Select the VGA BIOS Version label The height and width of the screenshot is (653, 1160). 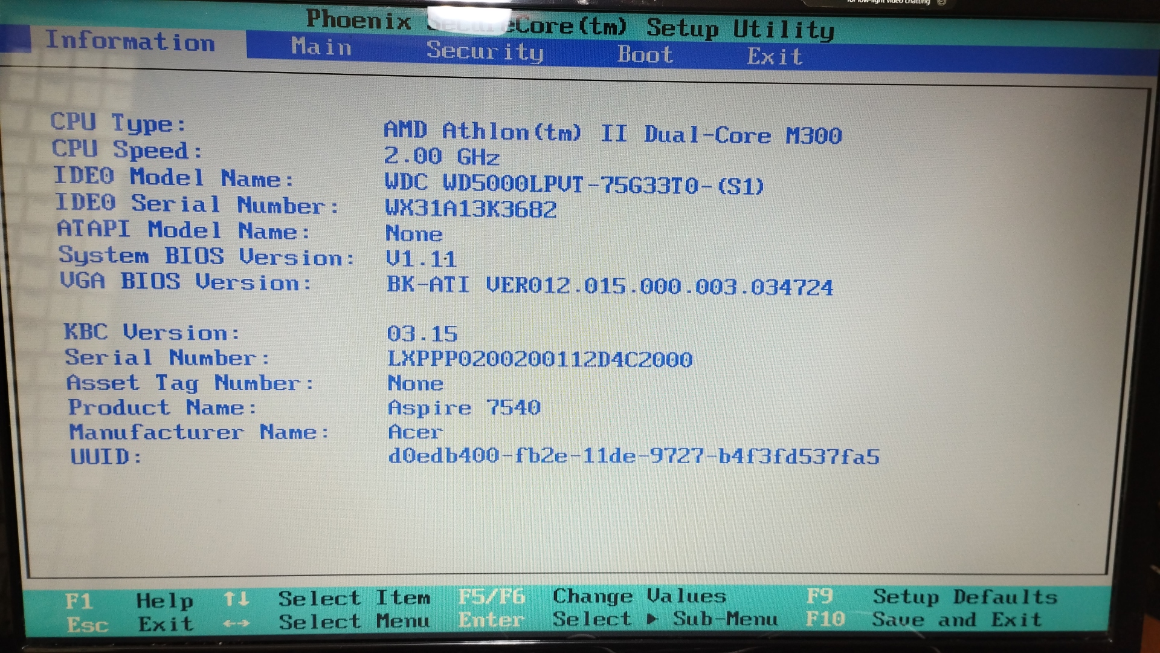[x=185, y=281]
